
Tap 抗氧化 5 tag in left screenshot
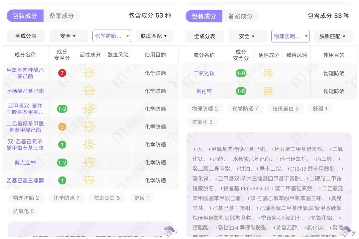click(23, 211)
